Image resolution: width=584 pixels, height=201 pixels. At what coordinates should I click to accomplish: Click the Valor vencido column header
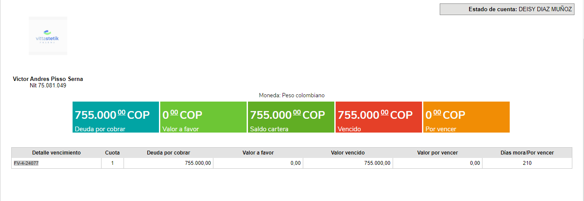(348, 153)
